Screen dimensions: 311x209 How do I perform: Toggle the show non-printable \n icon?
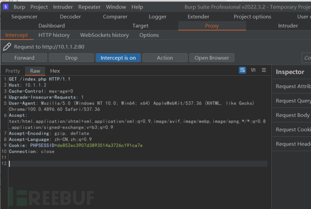point(253,70)
